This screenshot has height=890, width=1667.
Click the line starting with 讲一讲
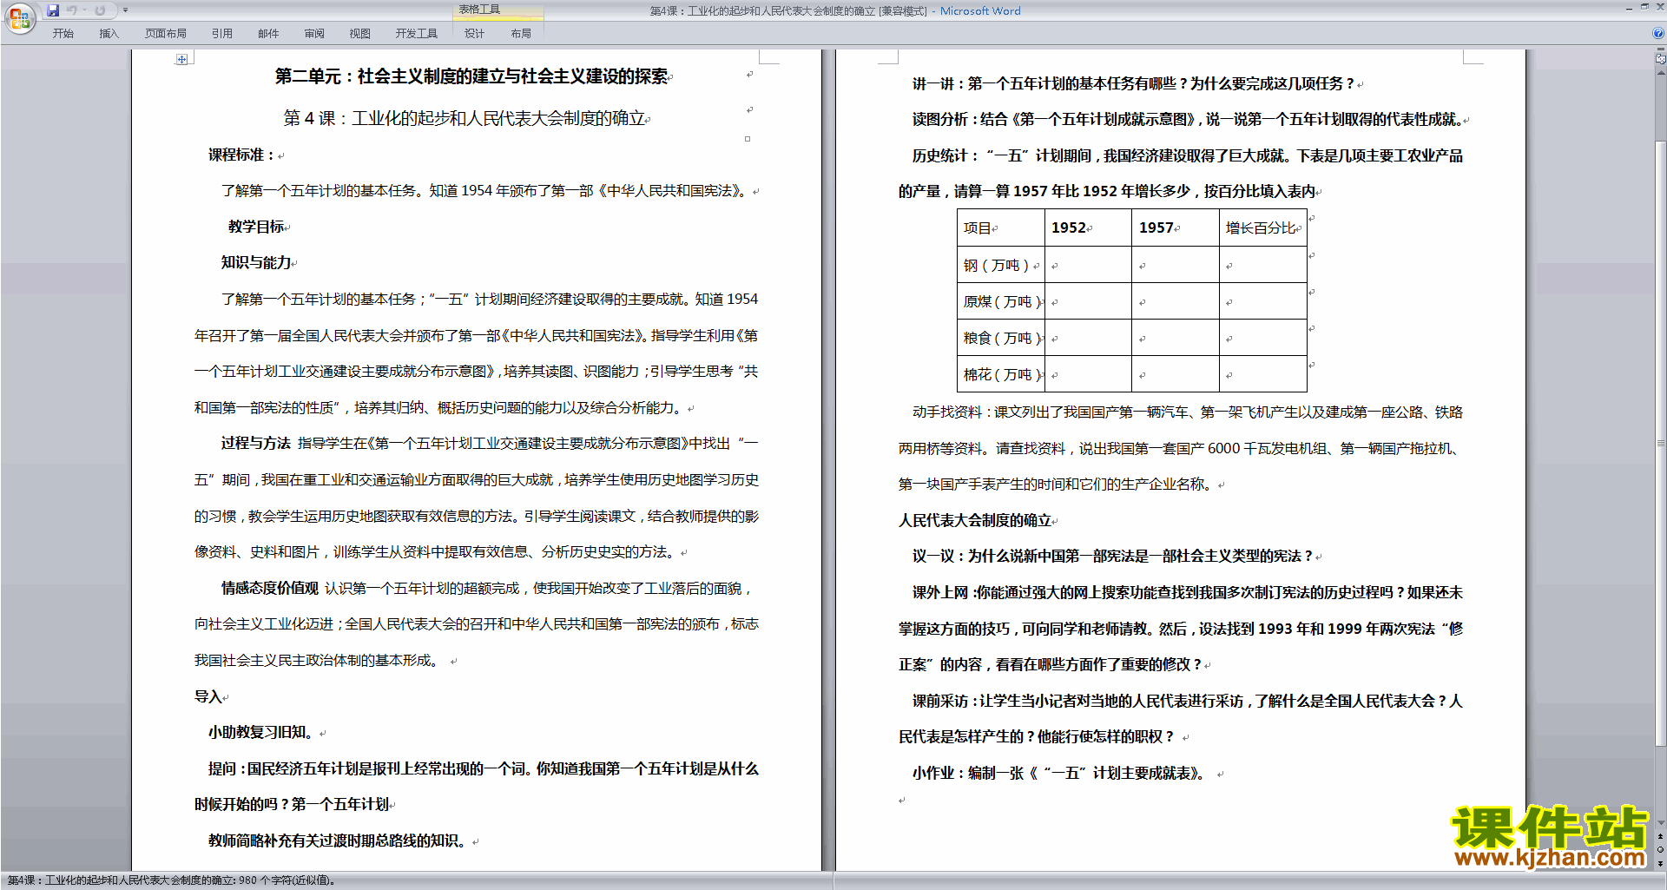click(x=1134, y=83)
